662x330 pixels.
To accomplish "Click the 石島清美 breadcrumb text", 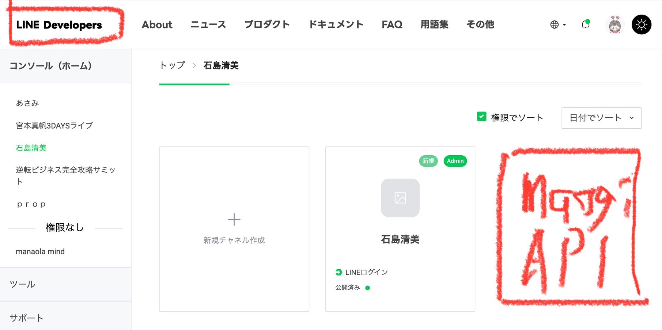I will [221, 65].
